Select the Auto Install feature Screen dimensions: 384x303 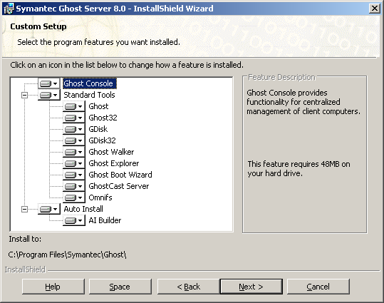click(83, 209)
